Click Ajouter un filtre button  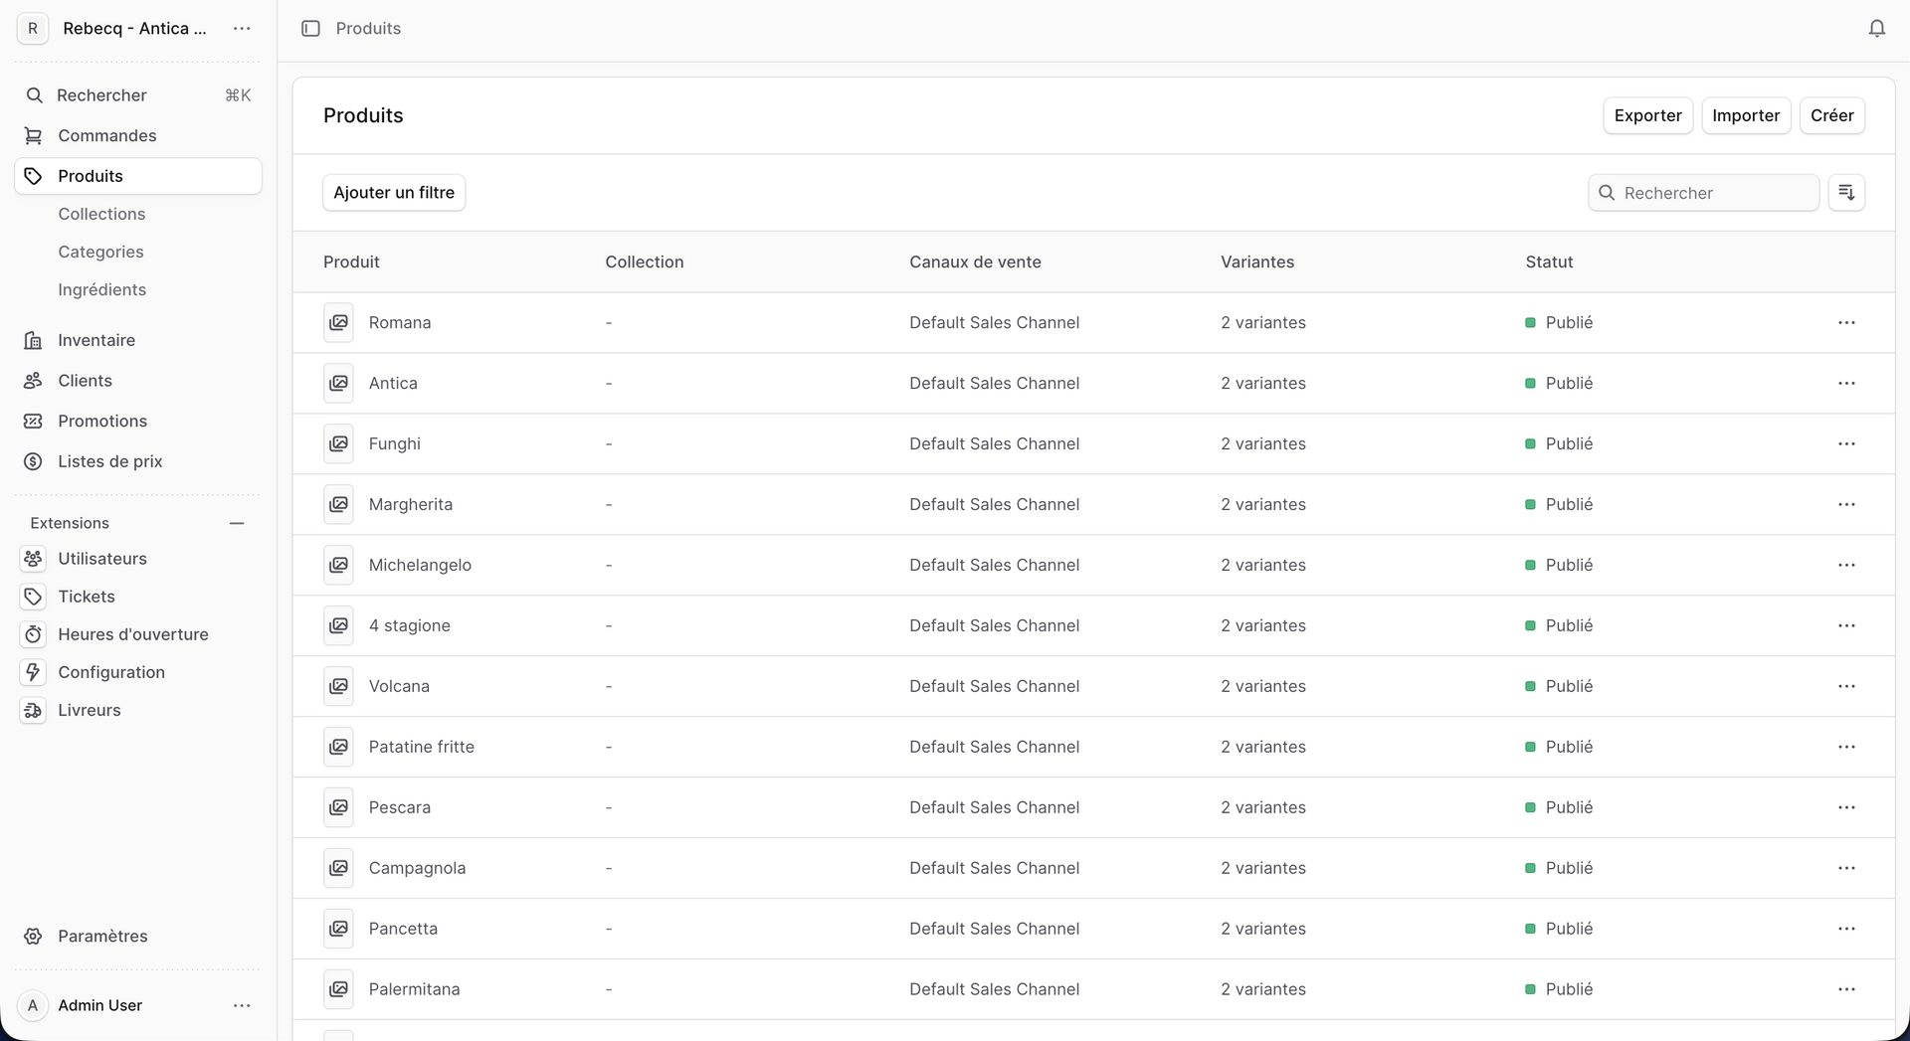[x=394, y=193]
